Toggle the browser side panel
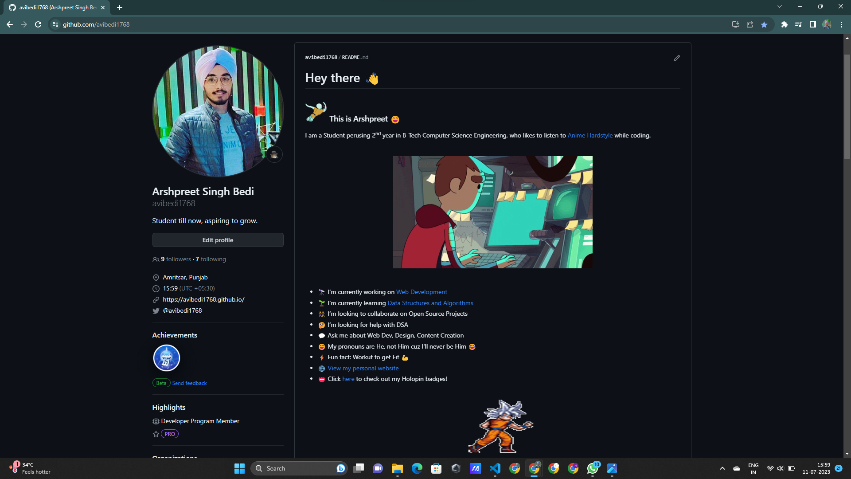 [812, 25]
